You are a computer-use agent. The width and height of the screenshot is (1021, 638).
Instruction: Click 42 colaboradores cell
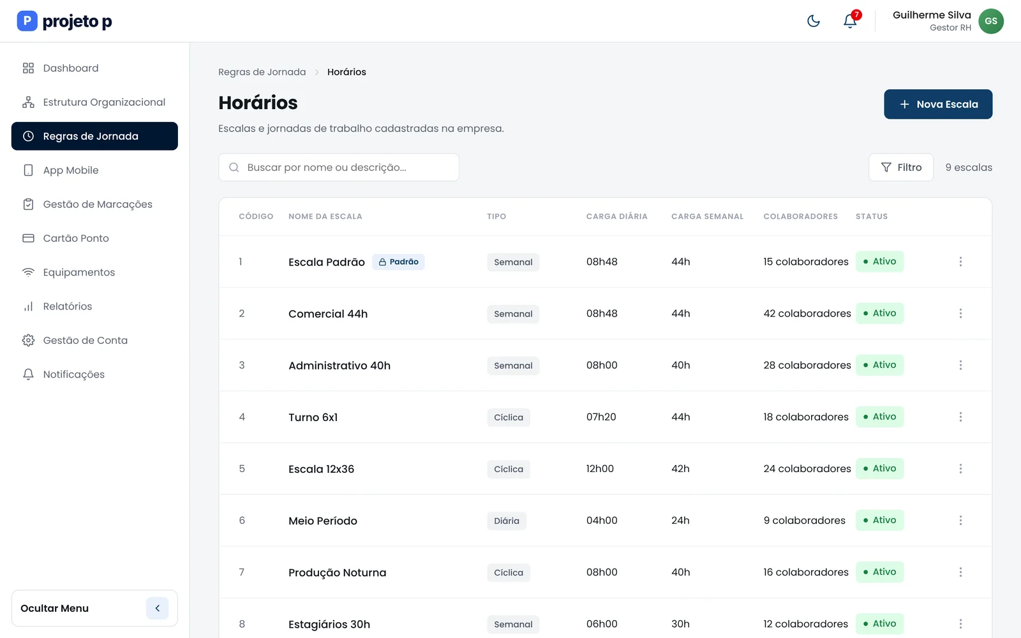807,313
